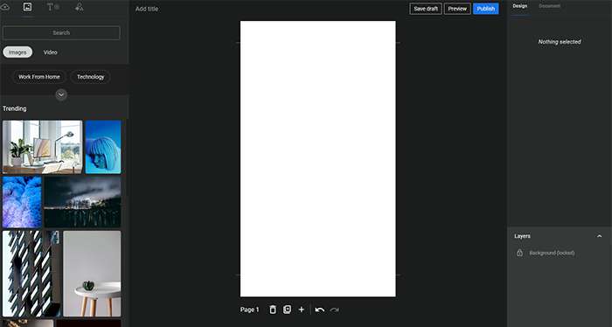Select the media images library tab
Viewport: 612px width, 327px height.
27,7
